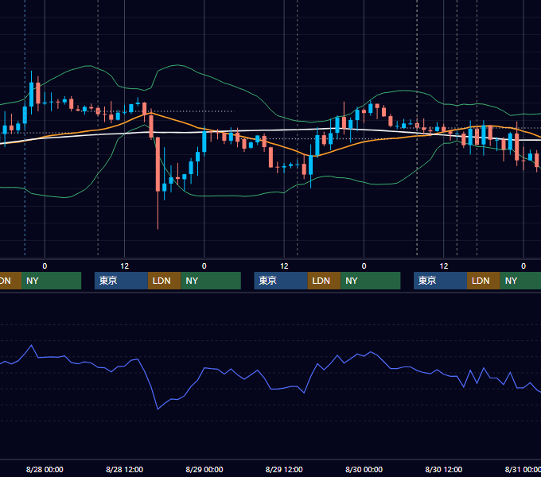Click the oscillator line's lowest trough point
Image resolution: width=541 pixels, height=477 pixels.
coord(158,409)
